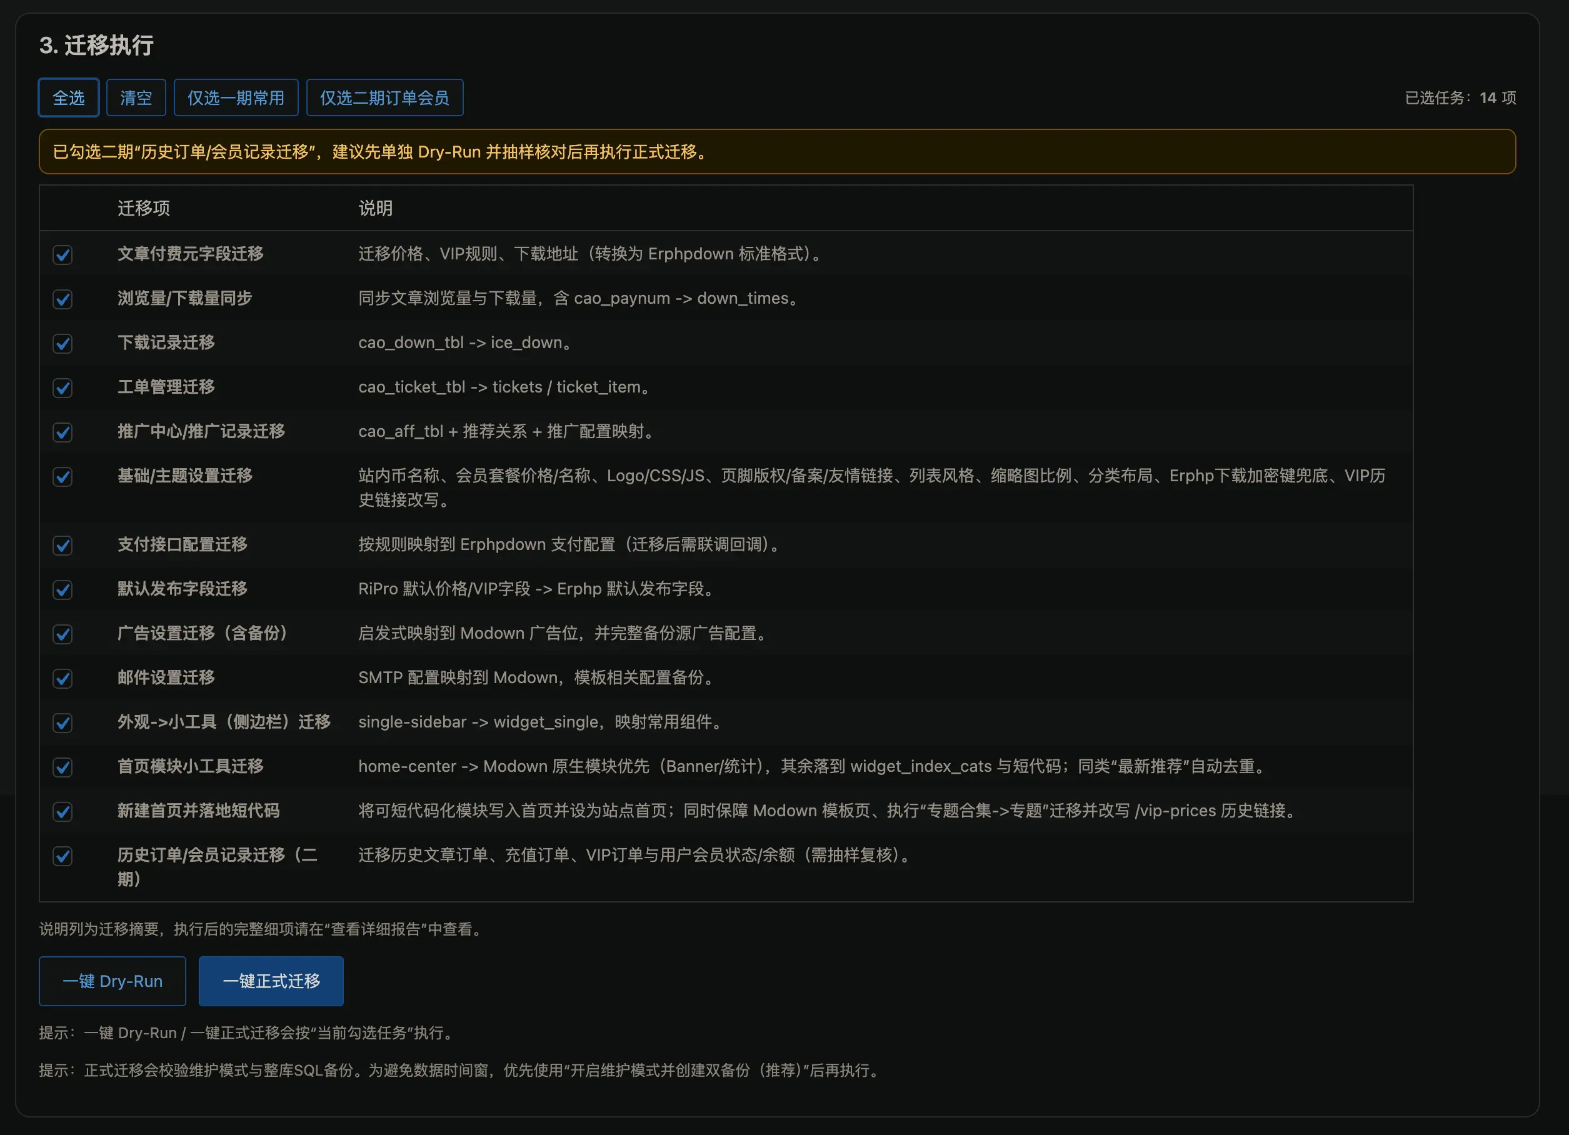The image size is (1569, 1135).
Task: Click description 'cao_ticket_tbl -> tickets / ticket_item。'
Action: tap(504, 387)
